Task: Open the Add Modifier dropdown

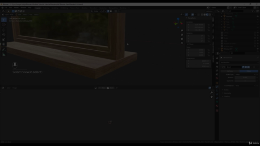Action: 239,62
